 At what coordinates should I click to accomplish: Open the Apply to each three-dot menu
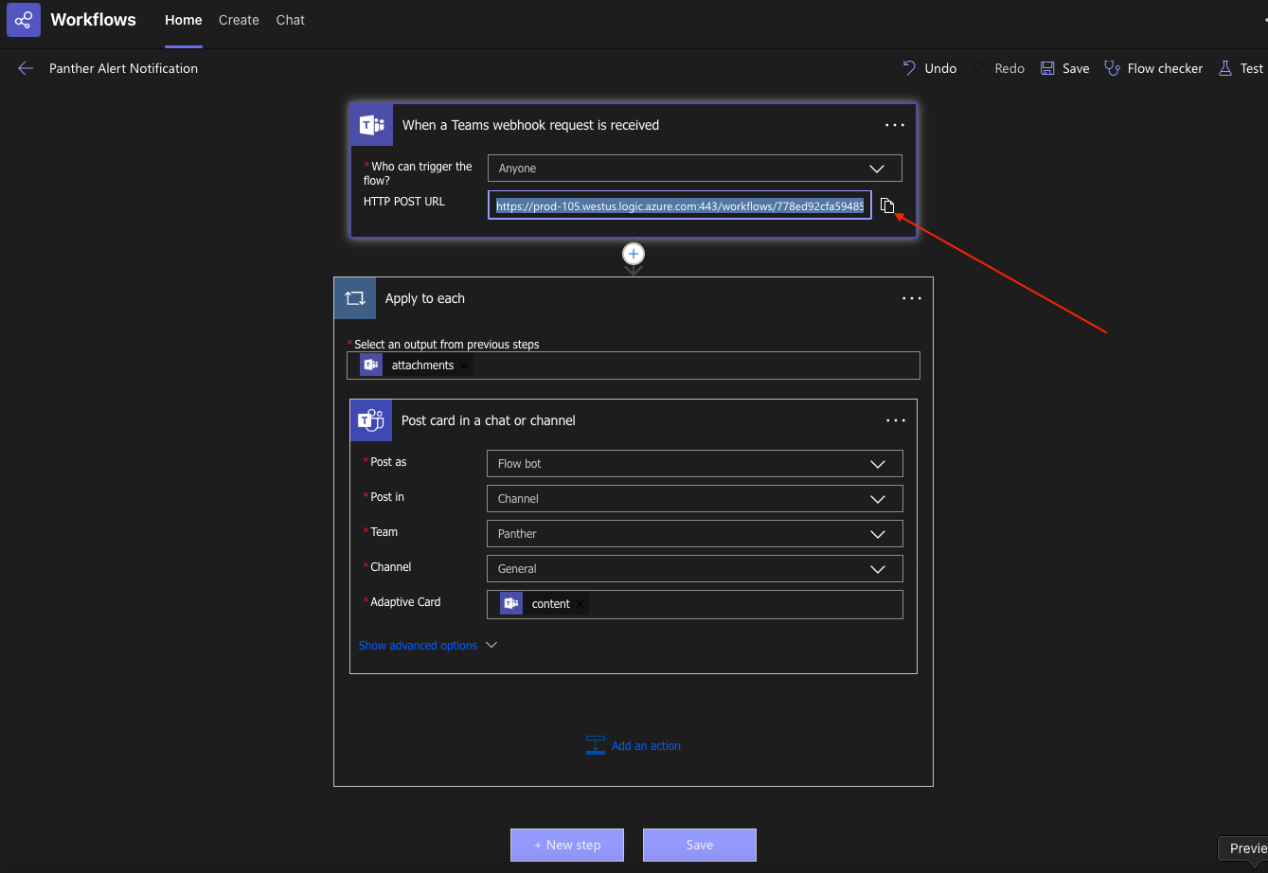(911, 298)
